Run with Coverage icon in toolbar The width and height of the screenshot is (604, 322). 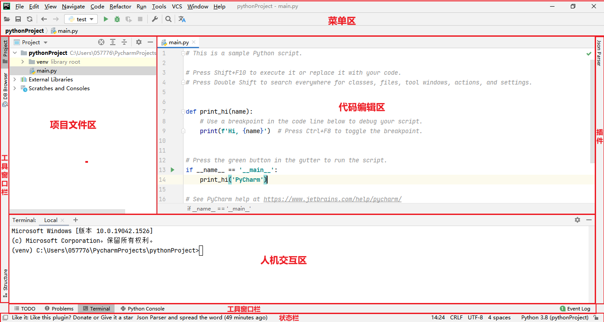[128, 19]
